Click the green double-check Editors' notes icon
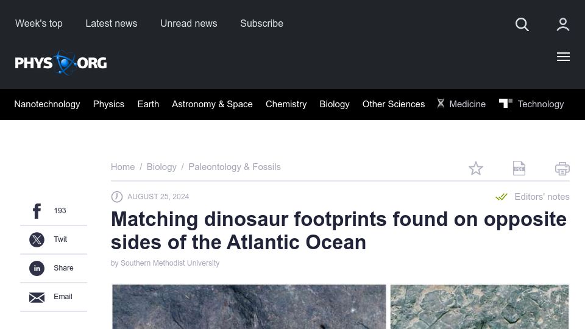This screenshot has height=329, width=585. tap(502, 197)
